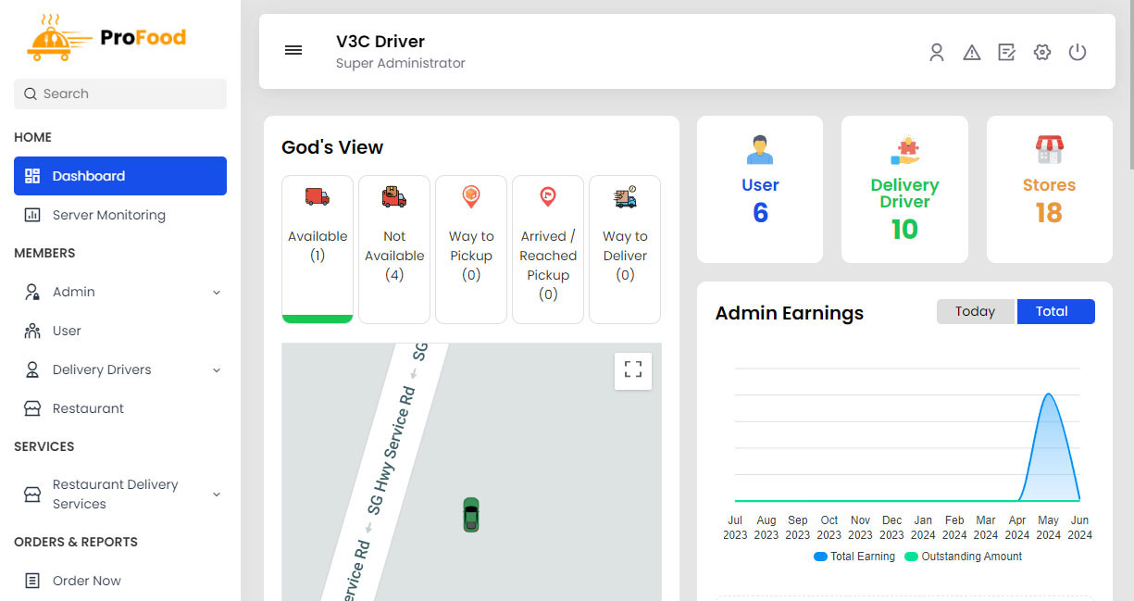Open the edit note icon in header
Screen dimensions: 1134x601
pyautogui.click(x=1007, y=53)
